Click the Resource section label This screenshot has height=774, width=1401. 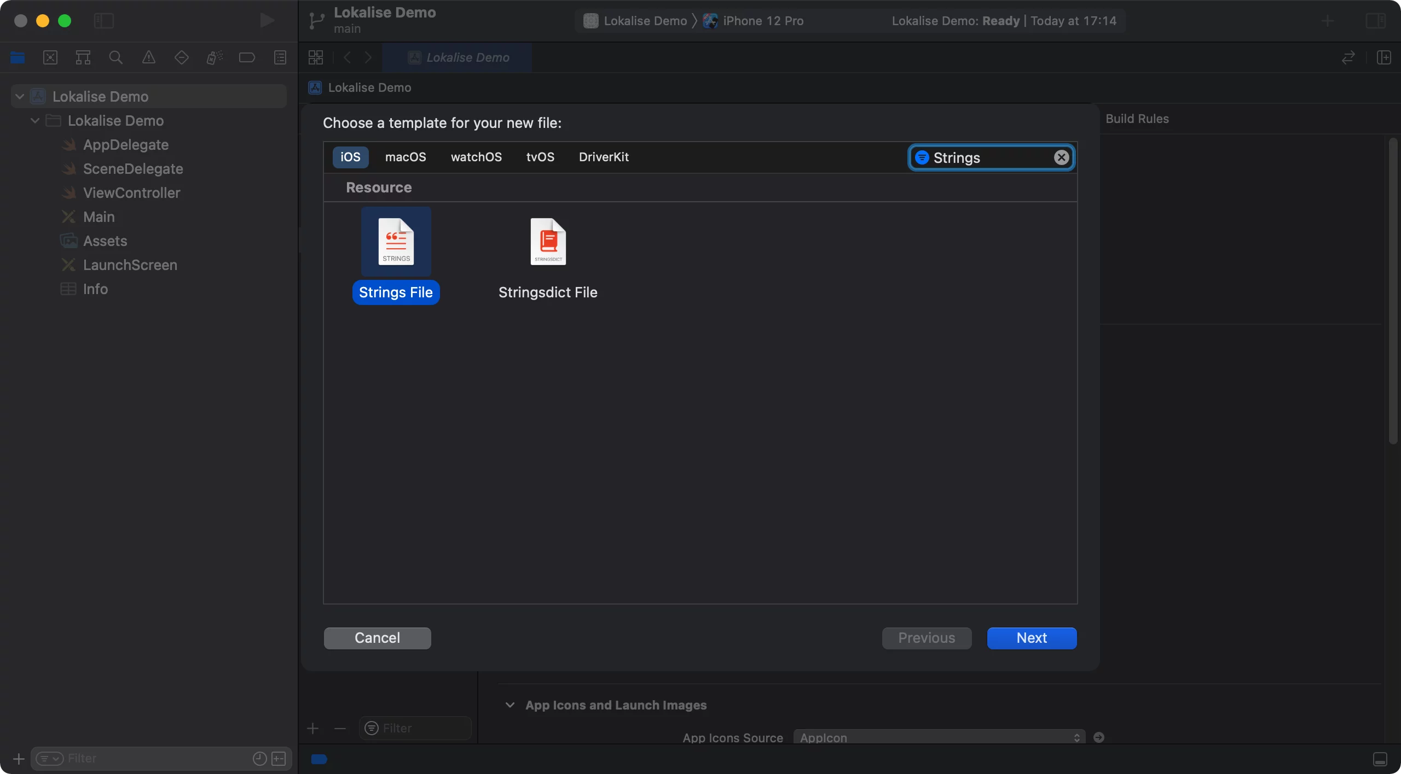click(x=378, y=187)
